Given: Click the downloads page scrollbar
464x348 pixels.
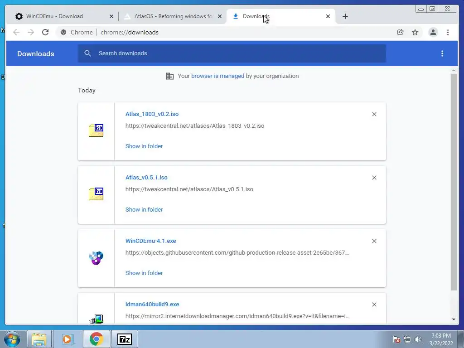Looking at the screenshot, I should (454, 182).
